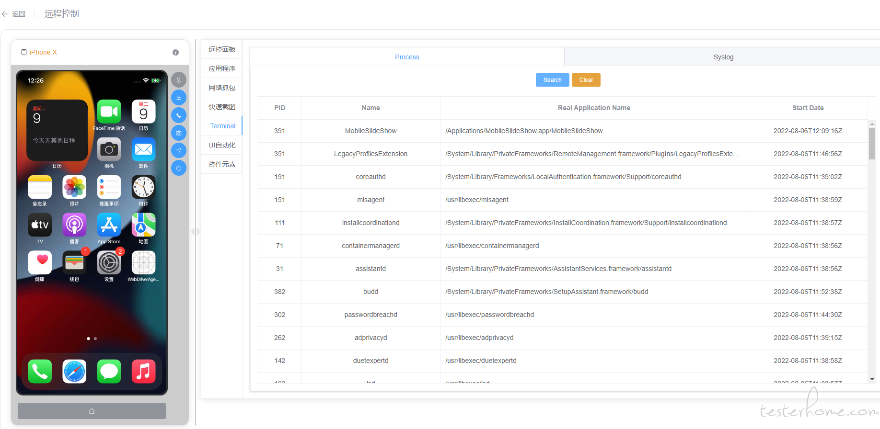Click the Start Date column header

(808, 108)
